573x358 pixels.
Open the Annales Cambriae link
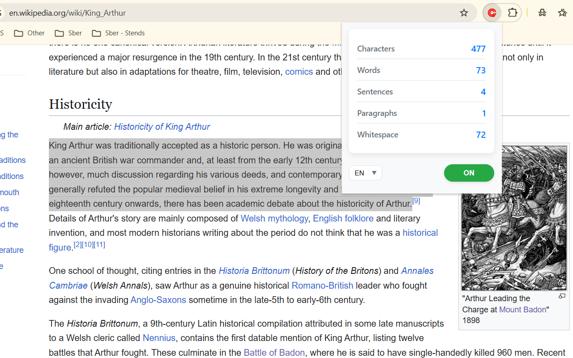click(417, 271)
